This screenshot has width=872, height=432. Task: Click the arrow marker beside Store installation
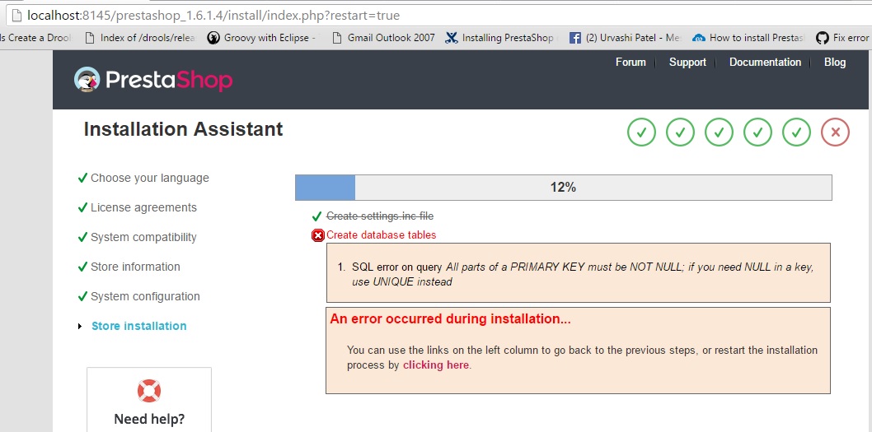tap(81, 327)
